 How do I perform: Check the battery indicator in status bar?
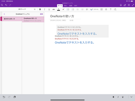(x=132, y=1)
